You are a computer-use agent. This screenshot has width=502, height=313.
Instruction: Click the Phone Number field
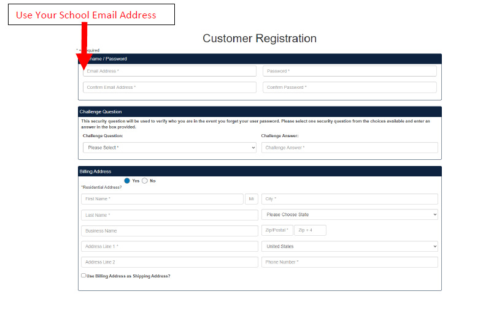pyautogui.click(x=349, y=262)
